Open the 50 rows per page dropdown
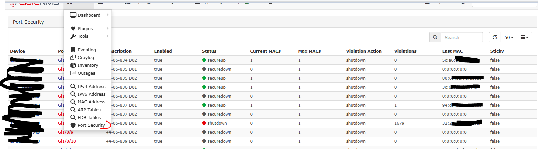Screen dimensions: 538x149 pos(509,37)
